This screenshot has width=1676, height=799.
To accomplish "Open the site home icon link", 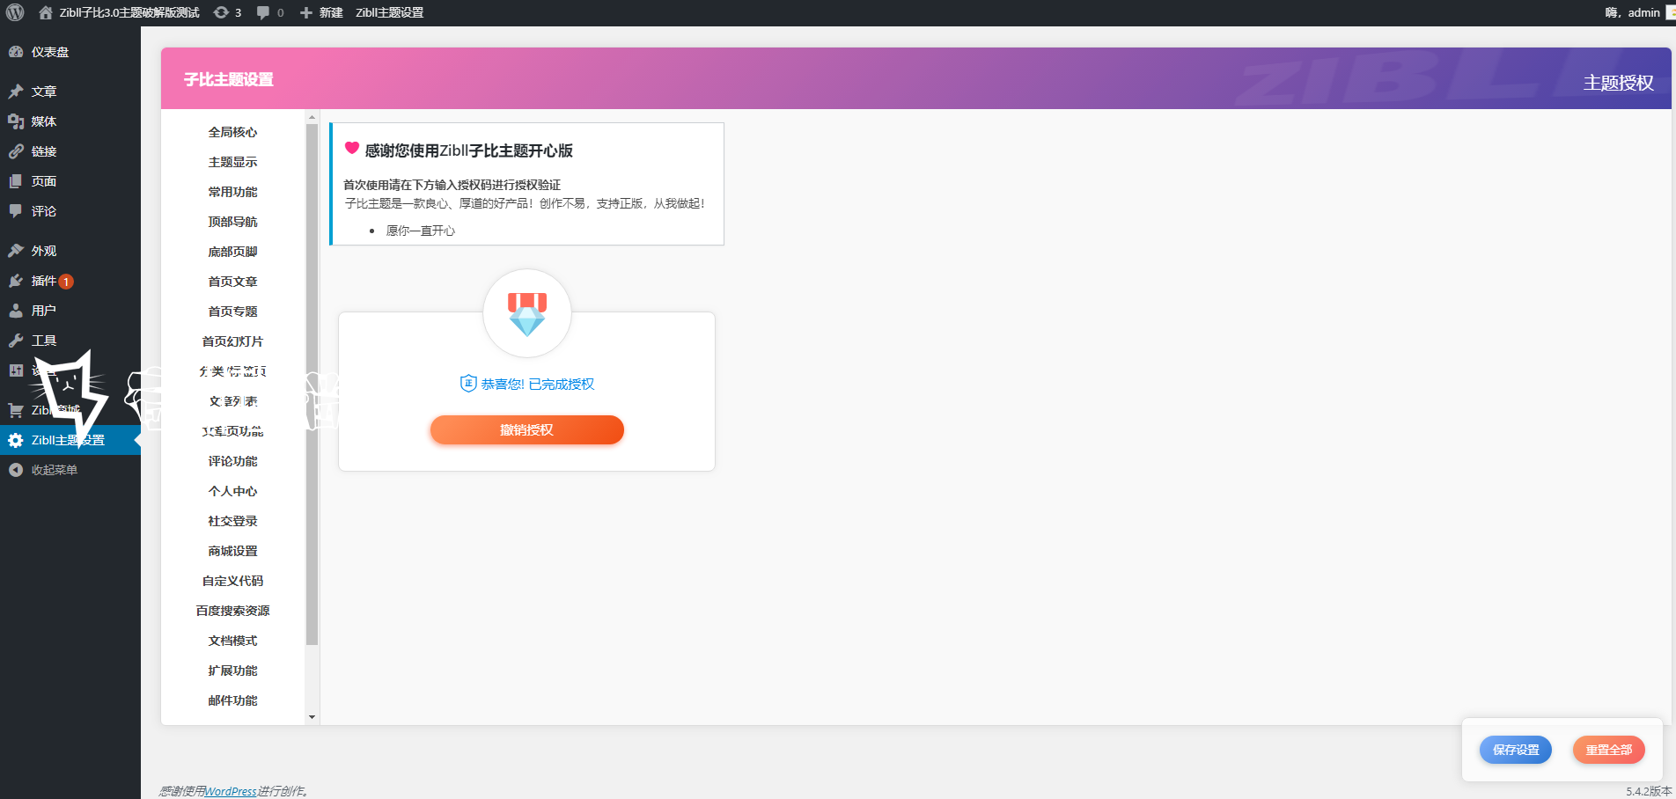I will tap(46, 12).
